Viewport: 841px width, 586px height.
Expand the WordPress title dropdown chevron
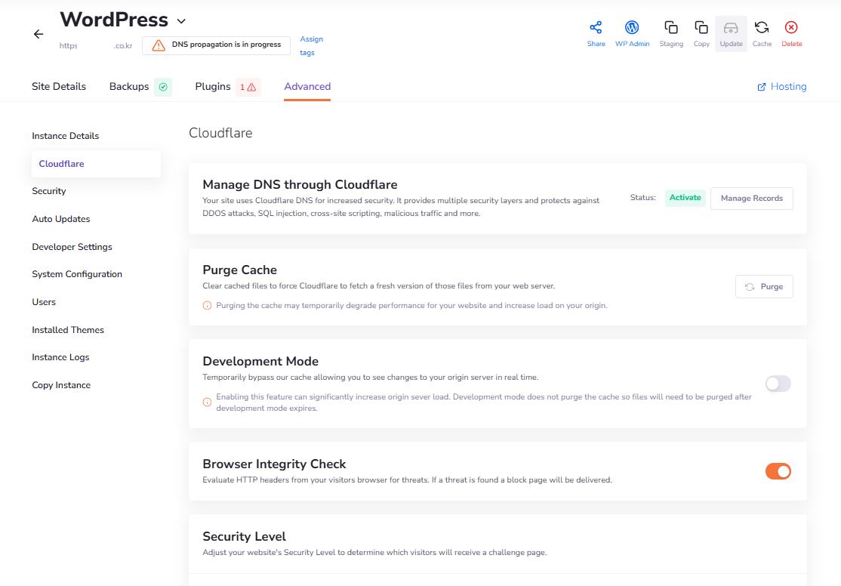click(x=181, y=21)
